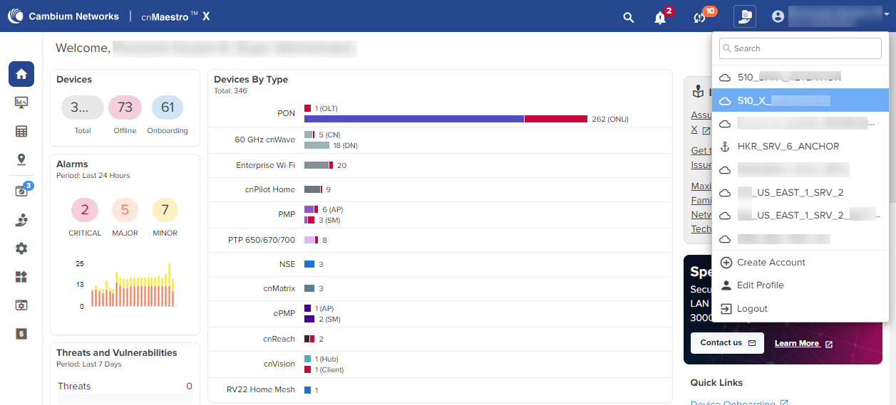Open the support hand icon in top bar
This screenshot has width=896, height=405.
(744, 16)
